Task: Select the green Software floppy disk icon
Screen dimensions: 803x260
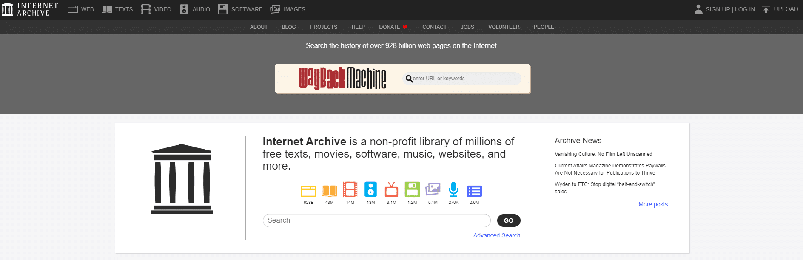Action: (x=412, y=189)
